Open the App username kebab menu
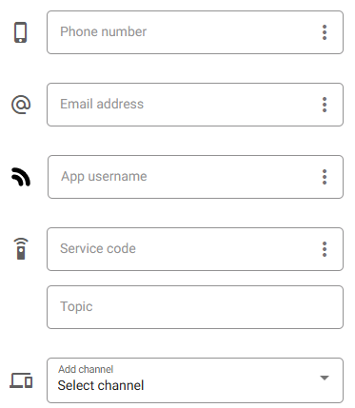Screen dimensions: 355x408 click(325, 177)
